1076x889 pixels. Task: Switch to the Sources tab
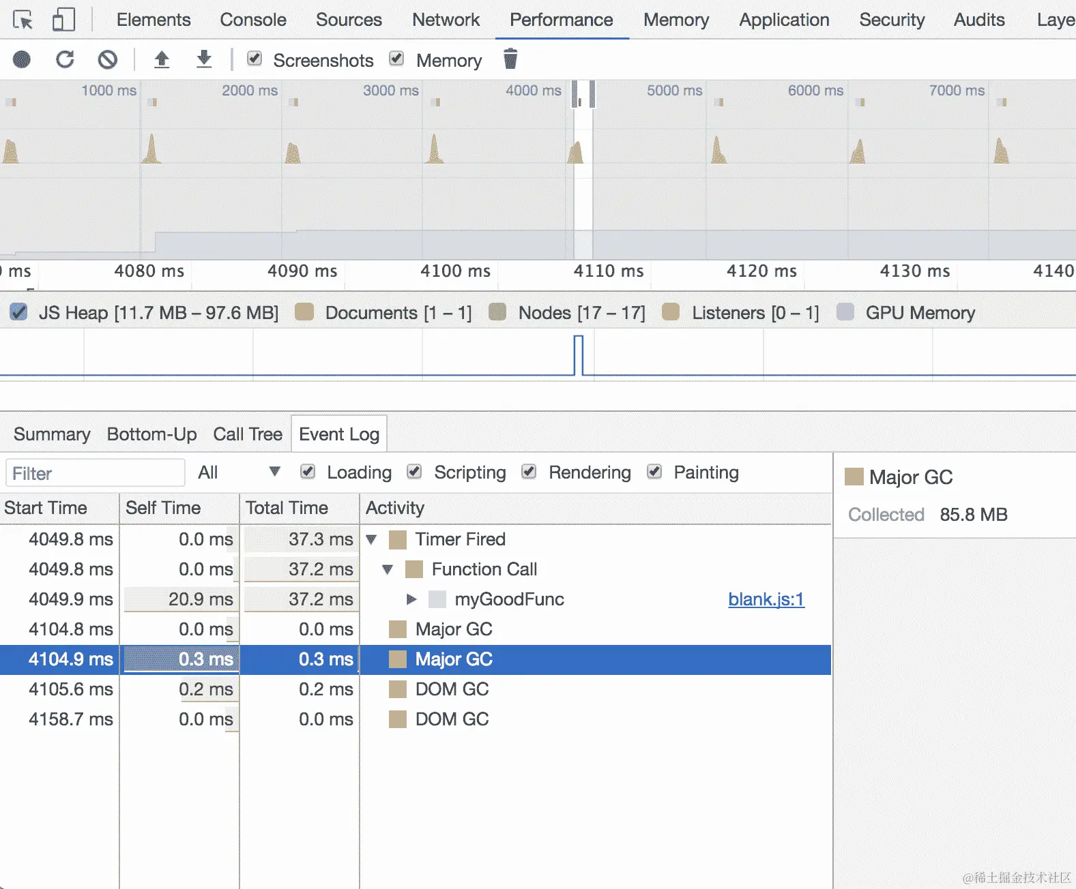click(x=349, y=20)
